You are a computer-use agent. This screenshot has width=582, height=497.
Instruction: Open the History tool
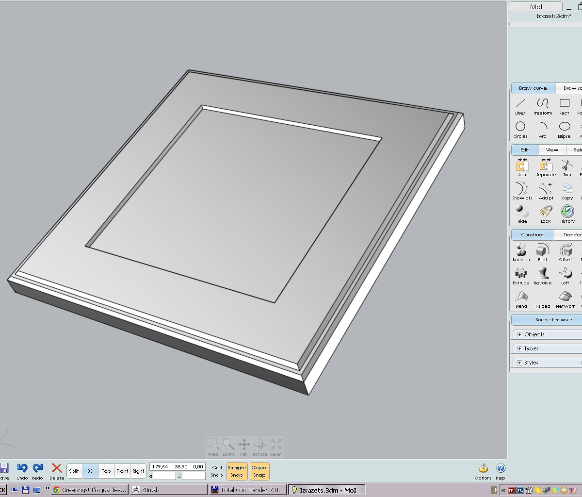[567, 215]
